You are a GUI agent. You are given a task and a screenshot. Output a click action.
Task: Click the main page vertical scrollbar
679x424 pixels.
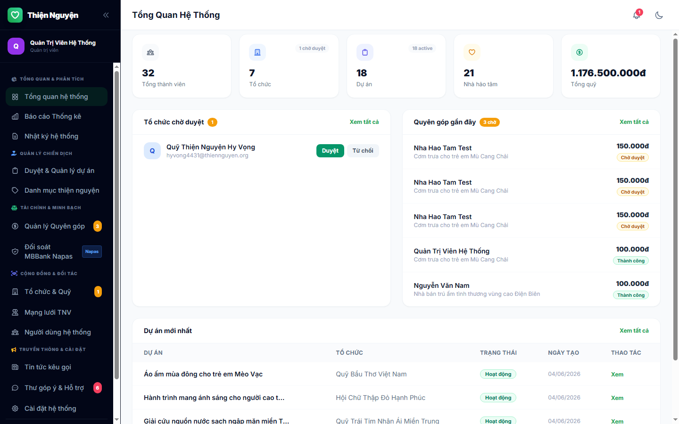coord(675,199)
